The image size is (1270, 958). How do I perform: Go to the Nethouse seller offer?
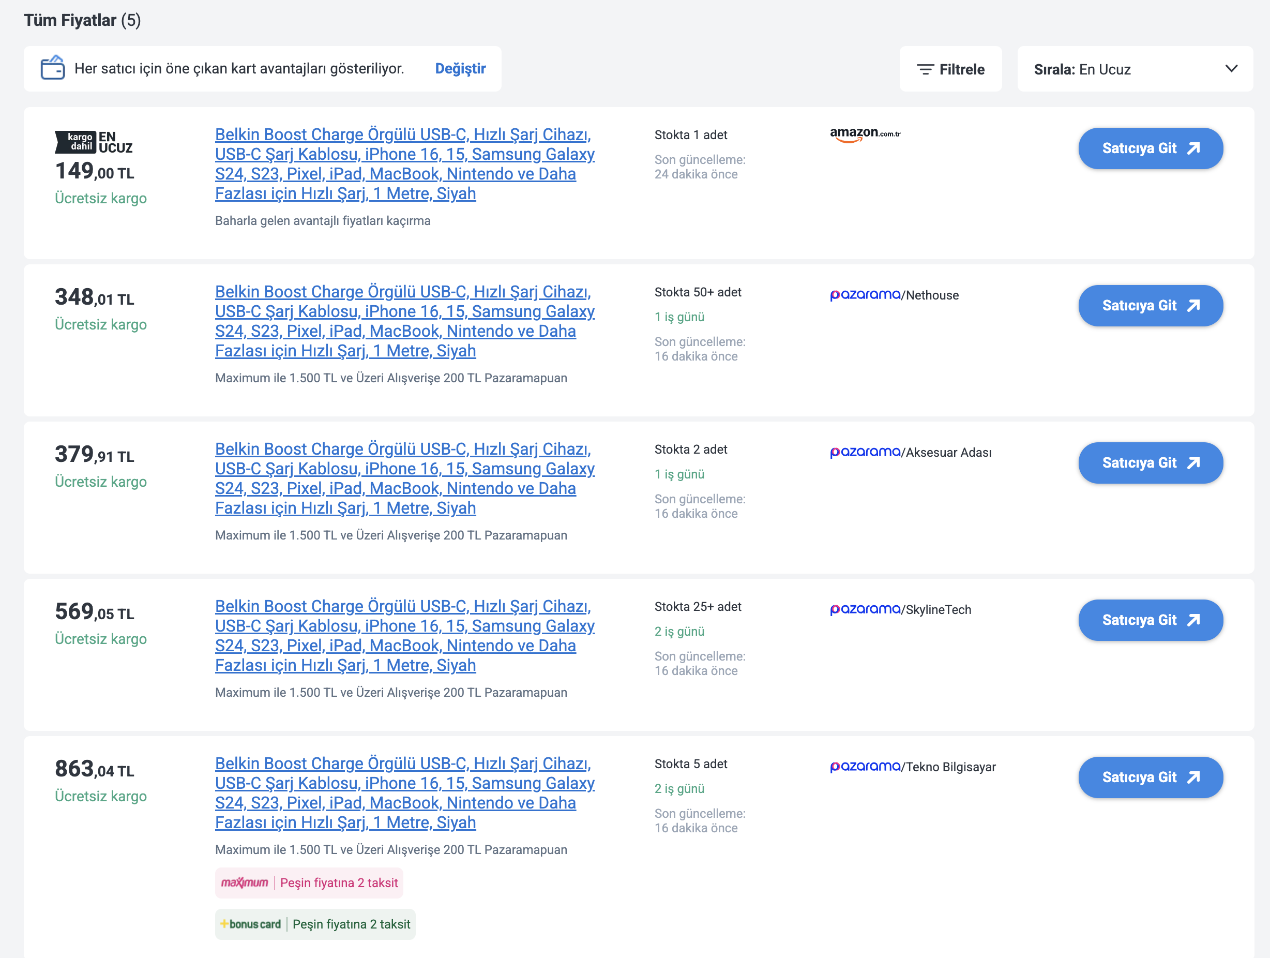click(1151, 306)
